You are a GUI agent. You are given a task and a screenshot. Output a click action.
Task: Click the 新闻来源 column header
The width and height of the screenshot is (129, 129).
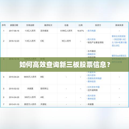119,25
